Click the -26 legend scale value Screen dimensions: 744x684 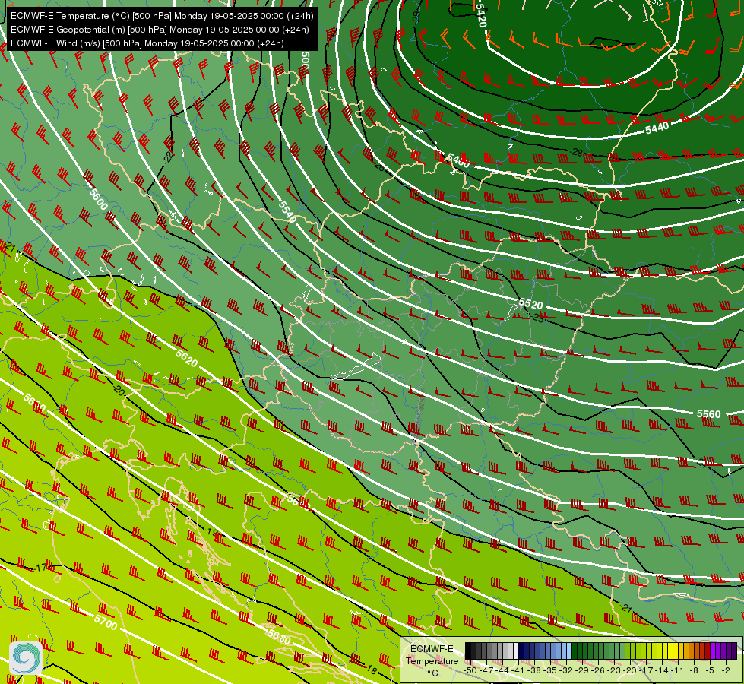[598, 671]
